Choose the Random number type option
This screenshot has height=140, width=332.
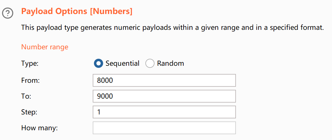tap(150, 63)
